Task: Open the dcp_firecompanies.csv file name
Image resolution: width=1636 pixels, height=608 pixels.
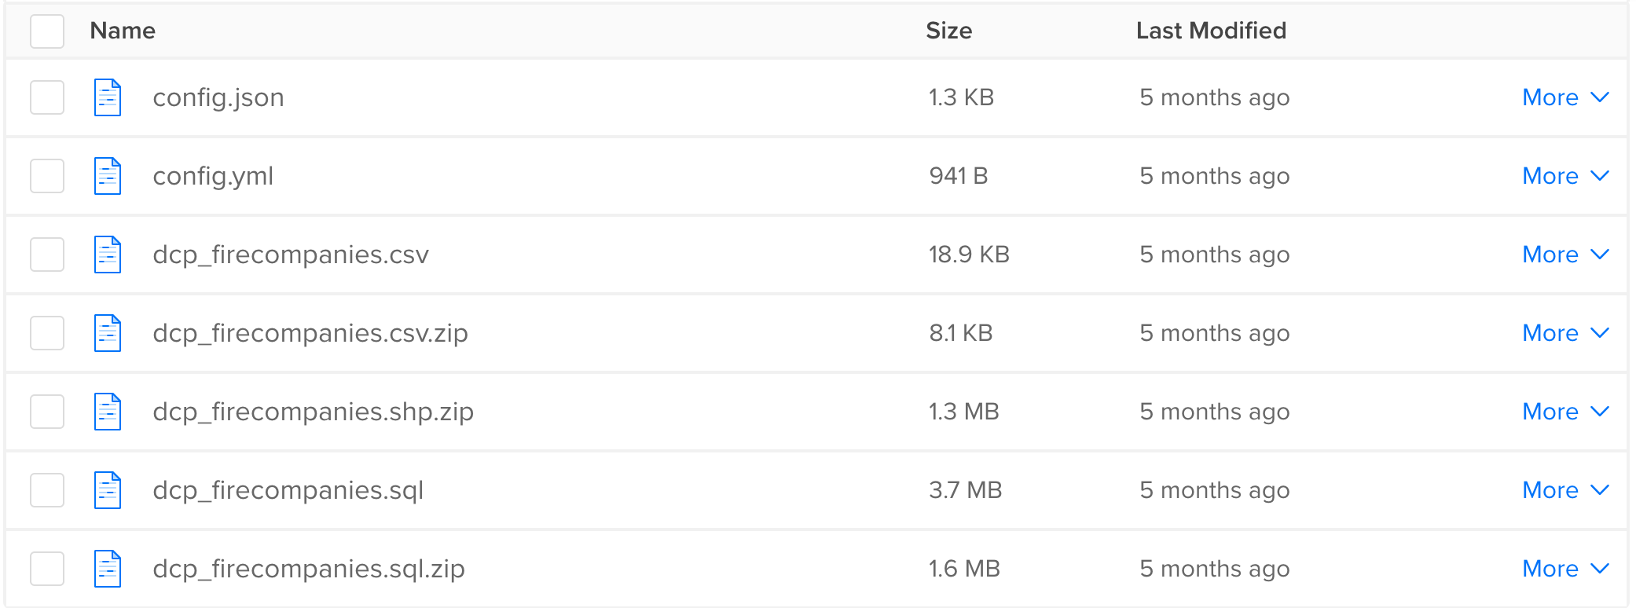Action: coord(291,255)
